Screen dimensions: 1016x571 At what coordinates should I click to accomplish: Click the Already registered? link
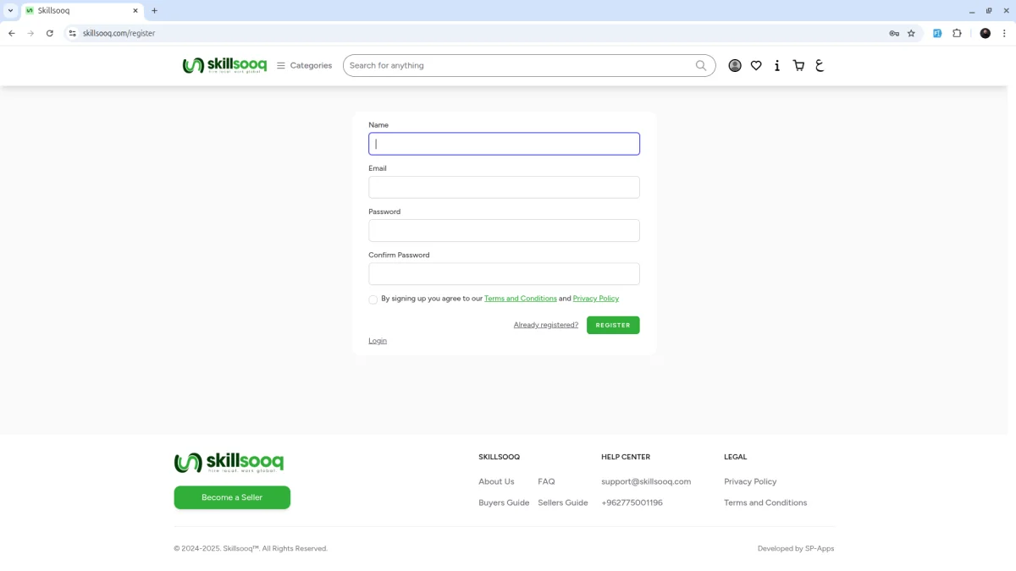(x=546, y=325)
